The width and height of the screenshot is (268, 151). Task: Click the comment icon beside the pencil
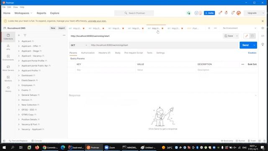252,36
